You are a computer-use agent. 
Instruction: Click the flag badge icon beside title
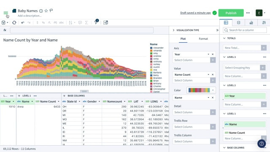(51, 11)
